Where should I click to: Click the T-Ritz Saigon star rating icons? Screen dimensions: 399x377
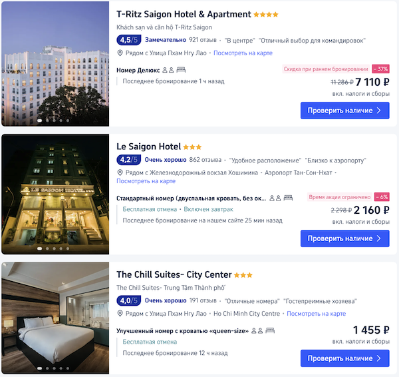pyautogui.click(x=265, y=15)
